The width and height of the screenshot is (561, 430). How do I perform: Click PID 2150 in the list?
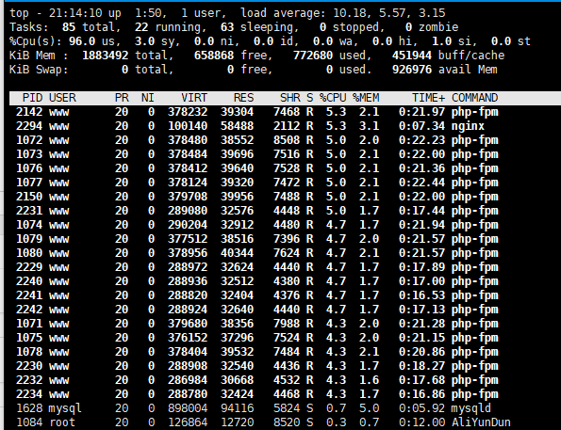29,197
